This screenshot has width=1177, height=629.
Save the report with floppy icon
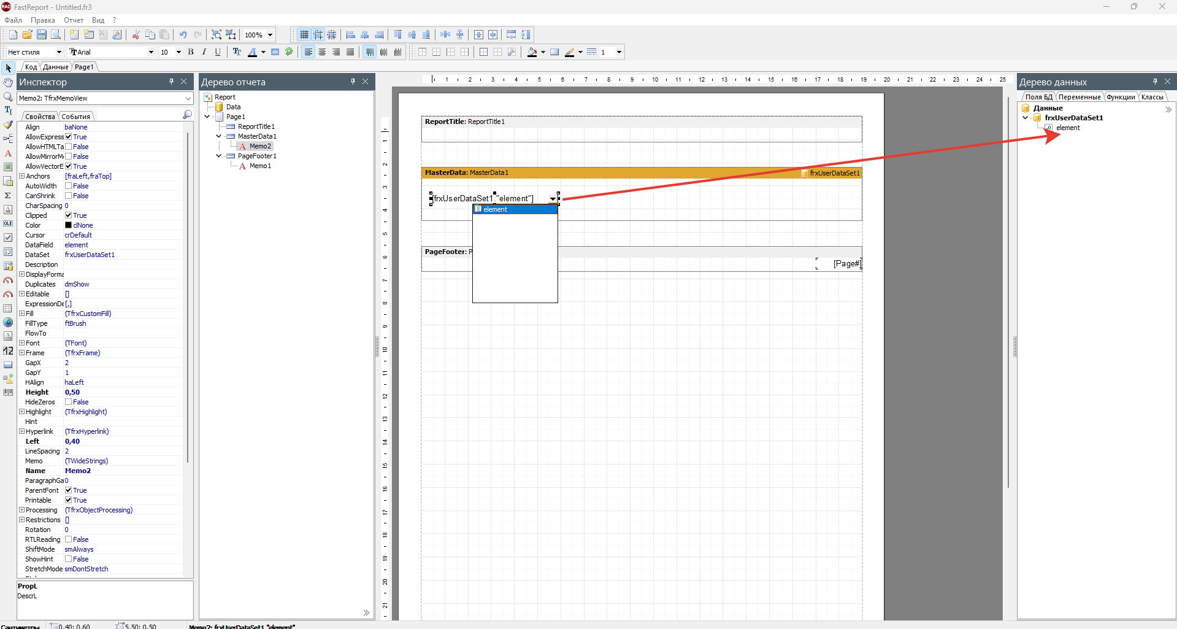[41, 35]
